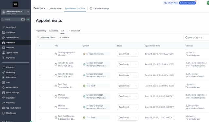Click the Opportunities icon in sidebar
The height and width of the screenshot is (122, 209).
(4, 53)
